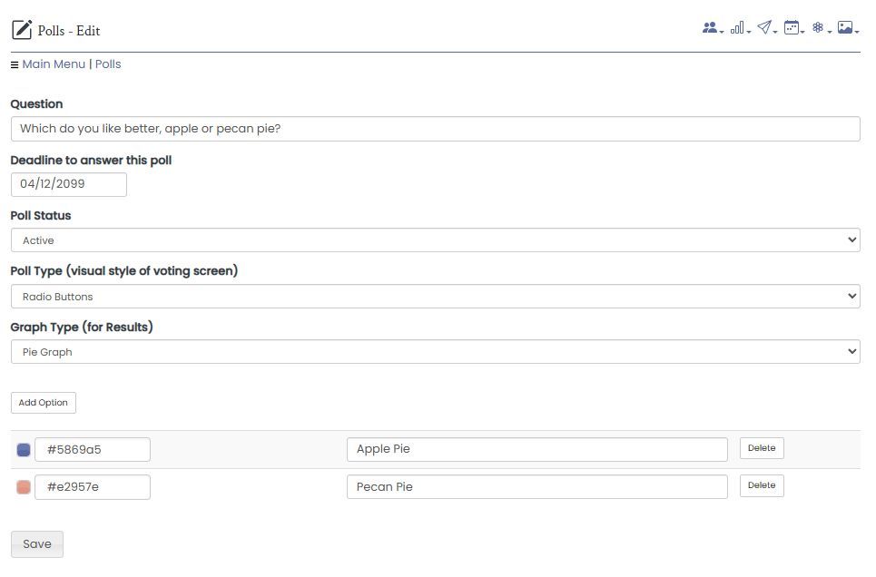
Task: Open the paper plane send menu
Action: coord(766,27)
